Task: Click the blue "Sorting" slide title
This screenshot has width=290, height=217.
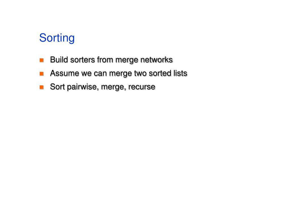Action: pyautogui.click(x=57, y=38)
